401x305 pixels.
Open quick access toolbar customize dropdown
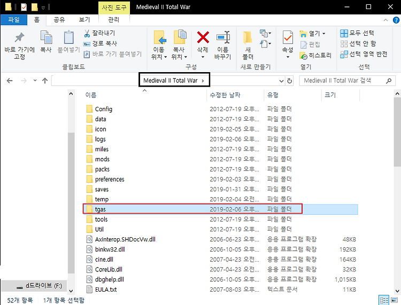click(43, 7)
